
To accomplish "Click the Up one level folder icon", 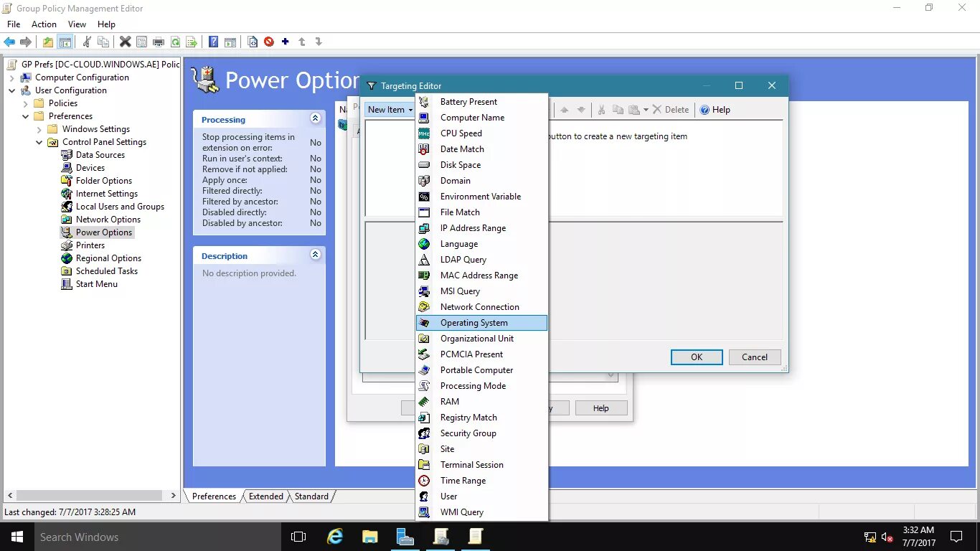I will click(48, 42).
